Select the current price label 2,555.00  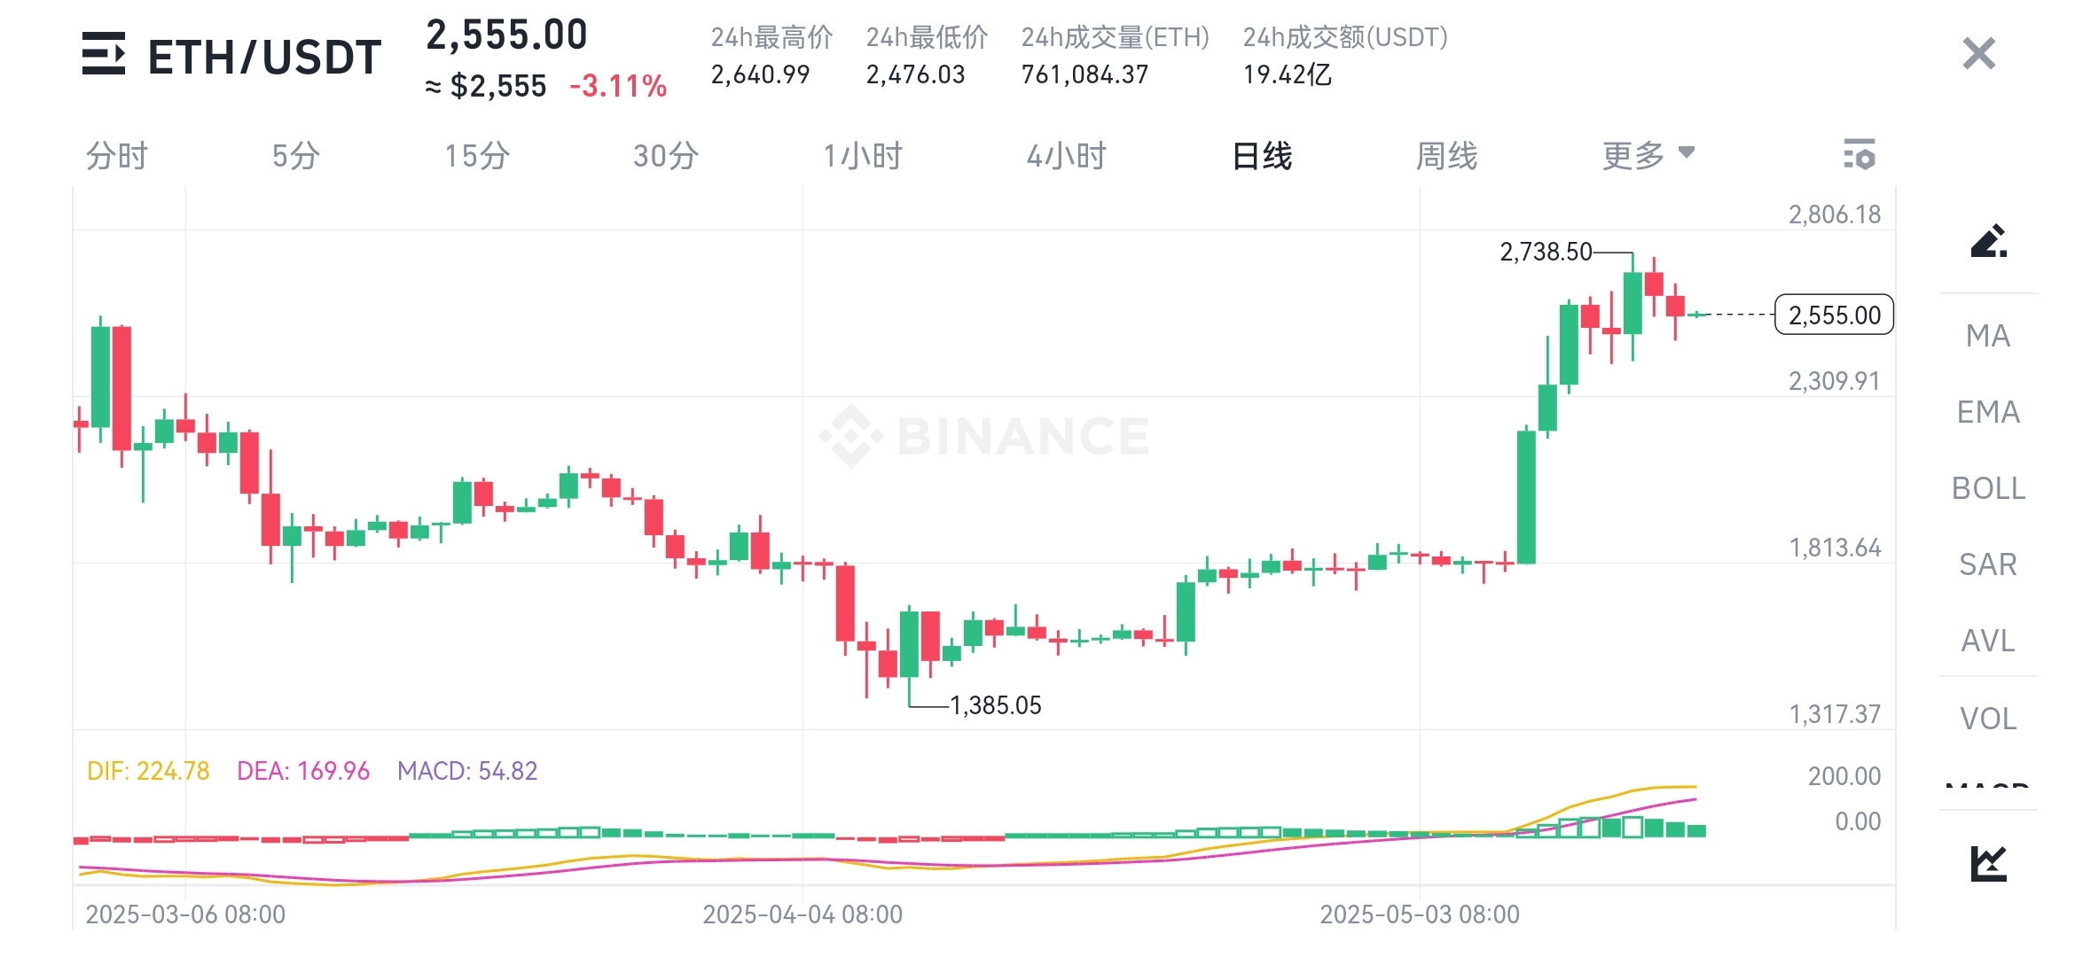1833,315
